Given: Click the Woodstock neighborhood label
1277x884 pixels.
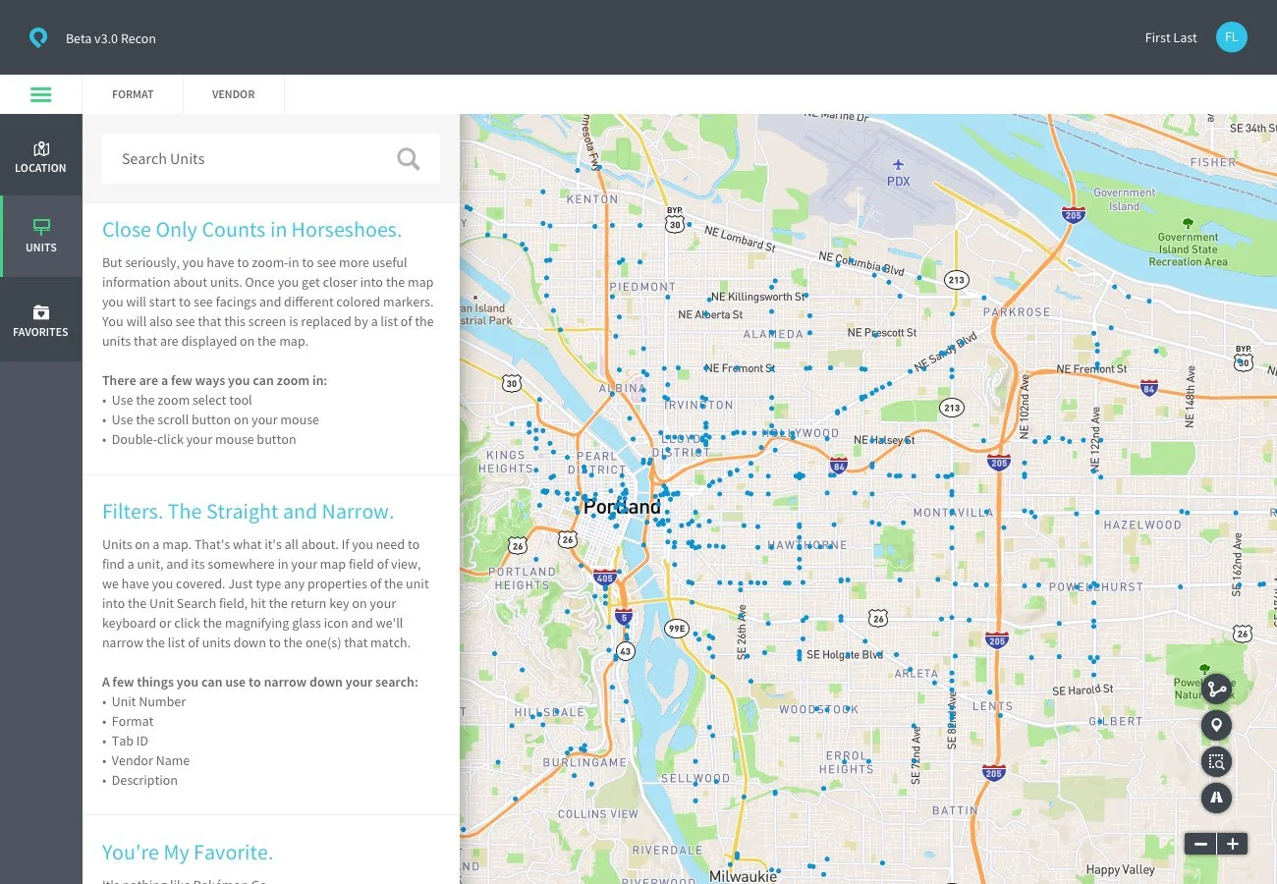Looking at the screenshot, I should [819, 709].
